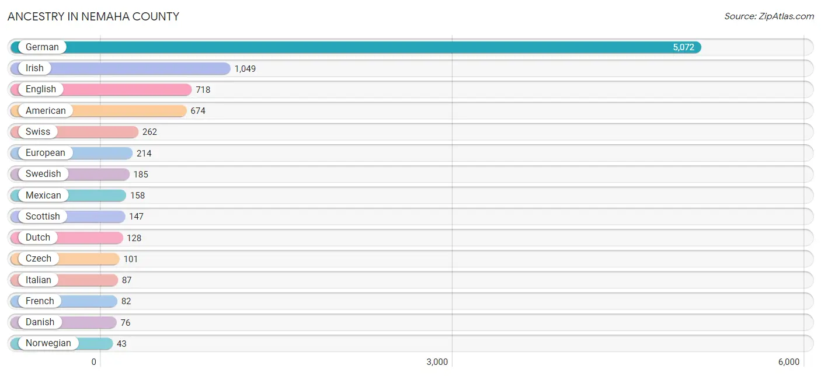Click the 101 Czech value
This screenshot has height=376, width=821.
pos(130,259)
